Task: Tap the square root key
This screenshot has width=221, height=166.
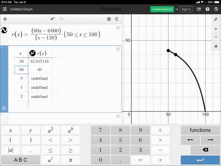Action: click(x=51, y=160)
